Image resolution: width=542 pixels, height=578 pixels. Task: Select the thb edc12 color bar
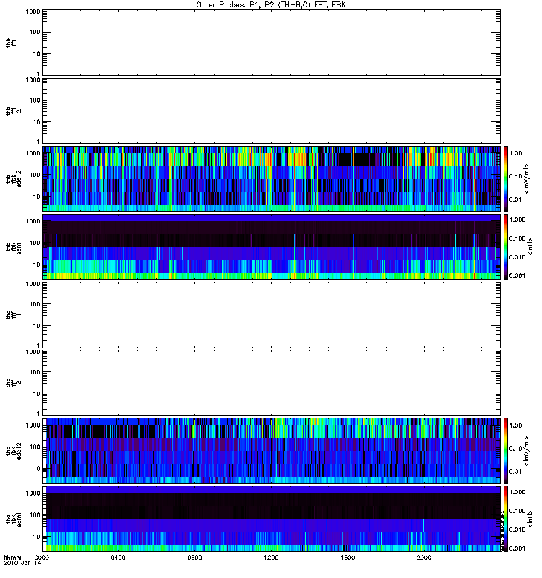[x=506, y=178]
